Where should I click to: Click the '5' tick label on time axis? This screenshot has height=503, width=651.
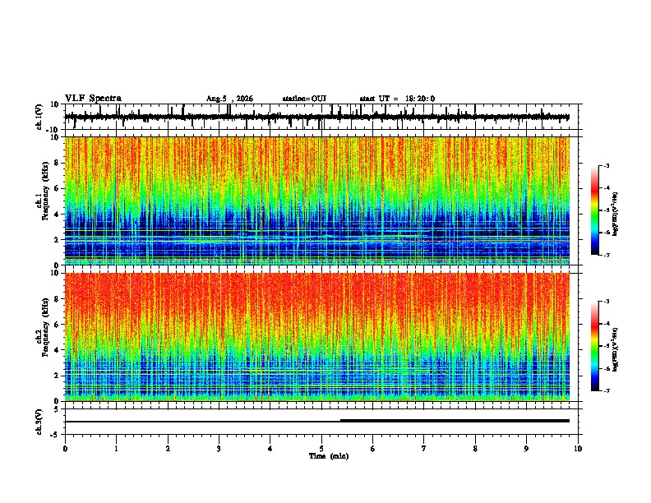321,449
